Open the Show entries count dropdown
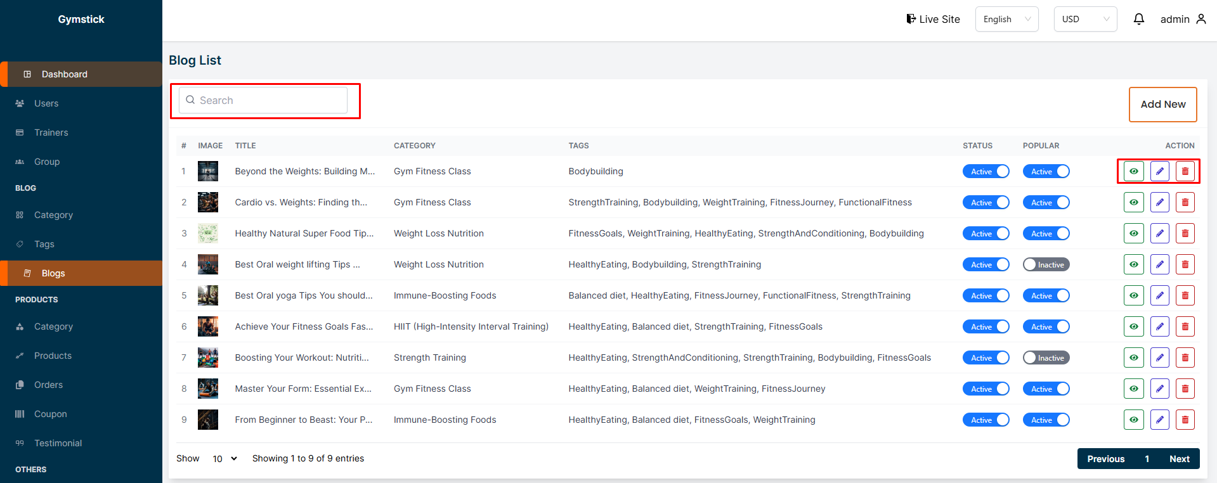 [x=225, y=458]
